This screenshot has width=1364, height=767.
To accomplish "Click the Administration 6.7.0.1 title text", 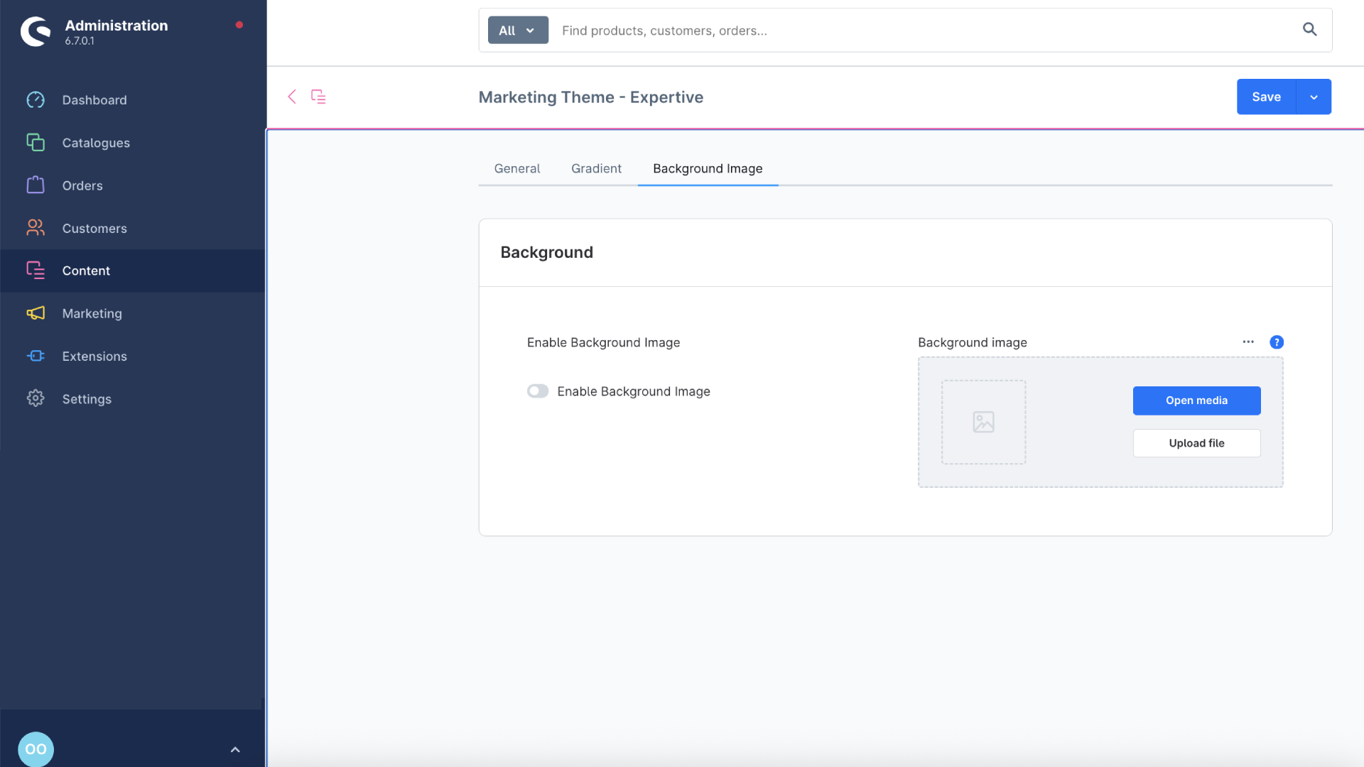I will tap(117, 32).
